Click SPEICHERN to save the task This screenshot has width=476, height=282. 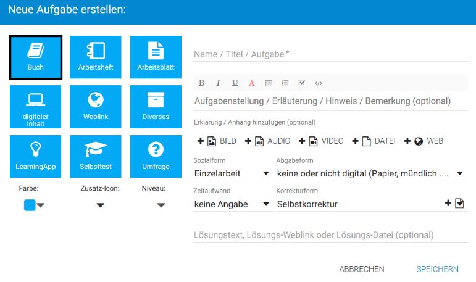tap(438, 269)
